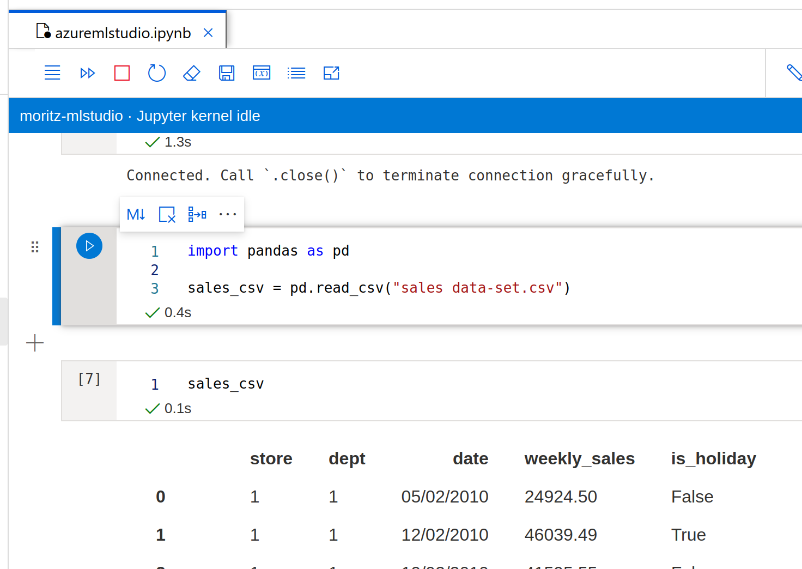Screen dimensions: 802x569
Task: Run all cells with double-arrow icon
Action: [x=87, y=73]
